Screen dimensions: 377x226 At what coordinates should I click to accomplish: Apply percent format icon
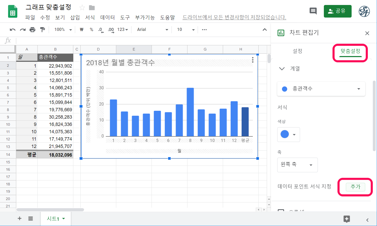91,30
